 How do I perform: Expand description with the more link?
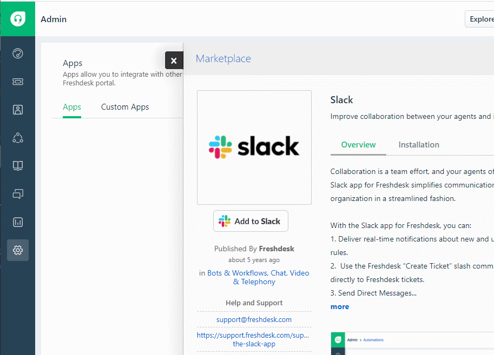pyautogui.click(x=340, y=306)
